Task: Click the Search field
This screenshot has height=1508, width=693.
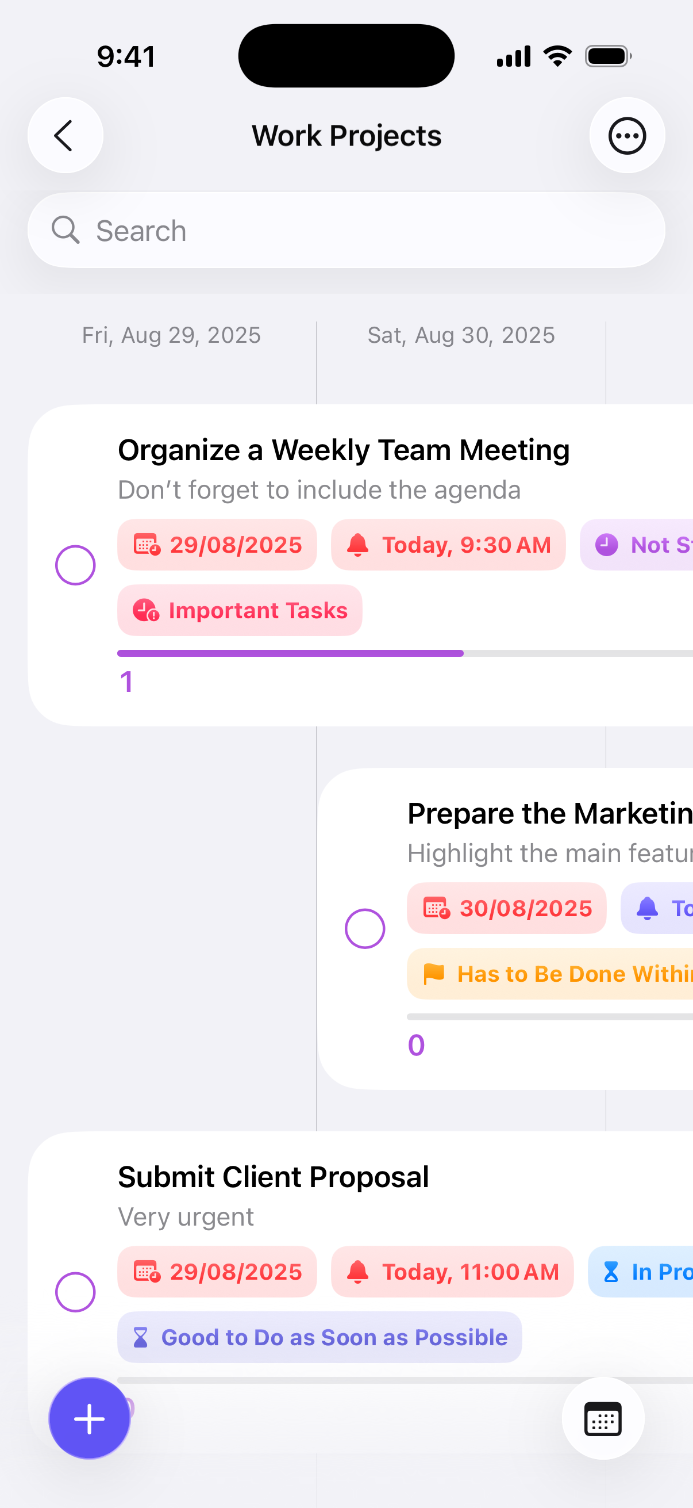Action: [x=346, y=230]
